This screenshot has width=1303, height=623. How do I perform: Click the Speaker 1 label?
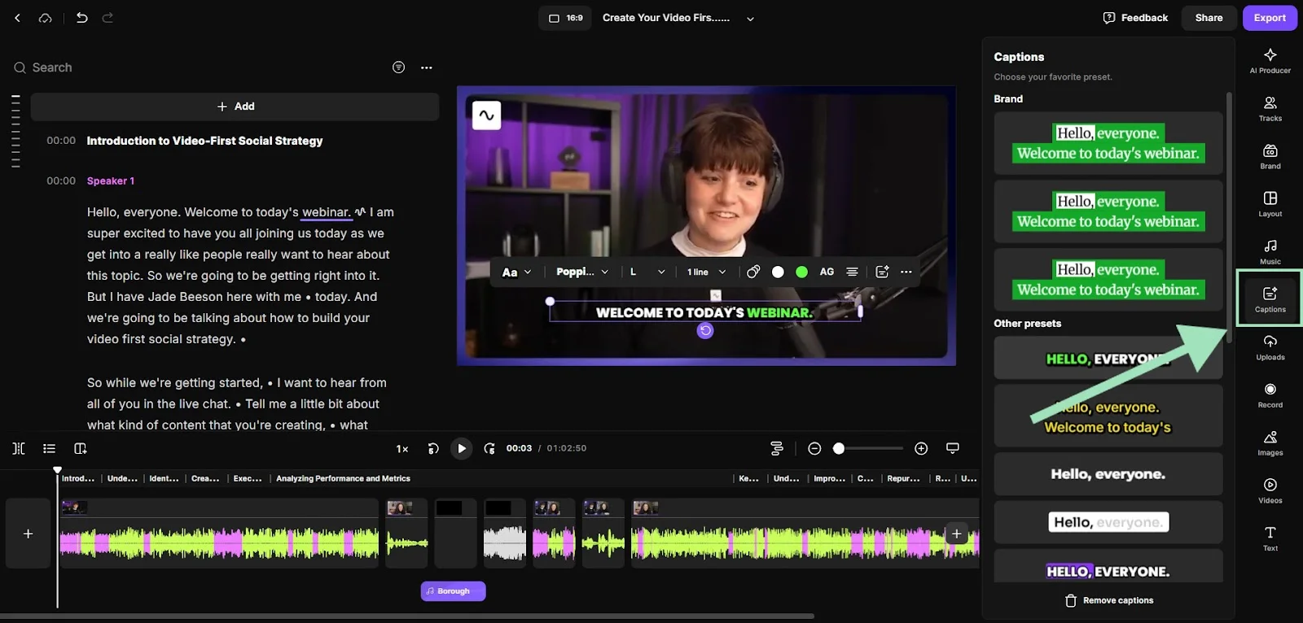point(111,181)
